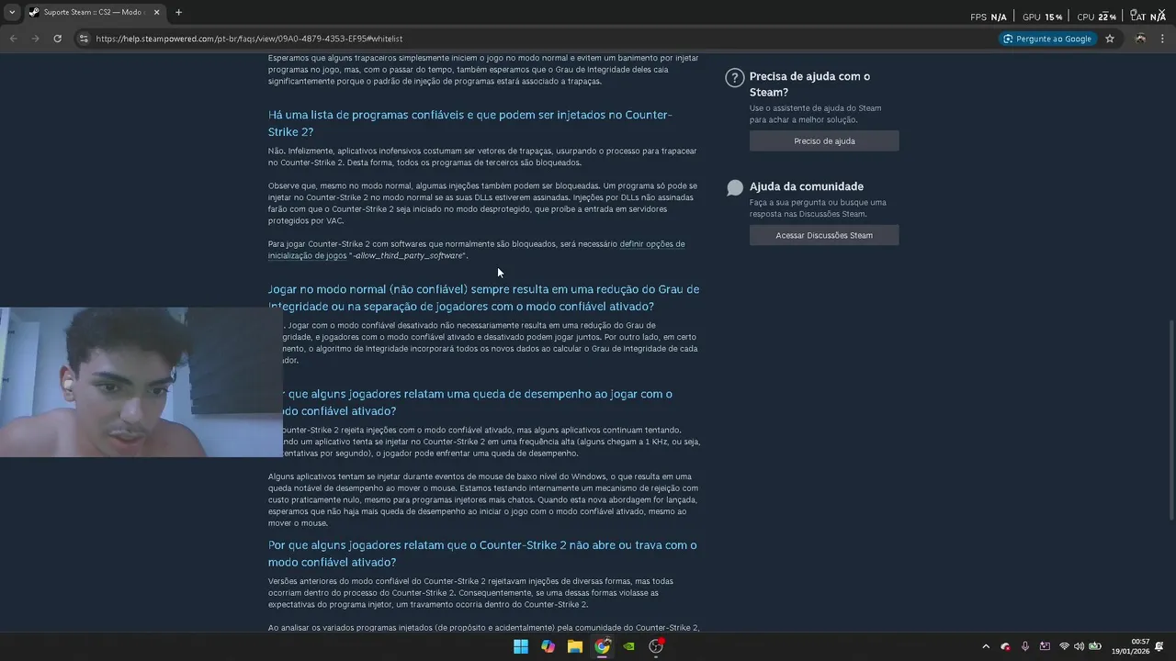Expand the tab search dropdown
Image resolution: width=1176 pixels, height=661 pixels.
coord(12,12)
